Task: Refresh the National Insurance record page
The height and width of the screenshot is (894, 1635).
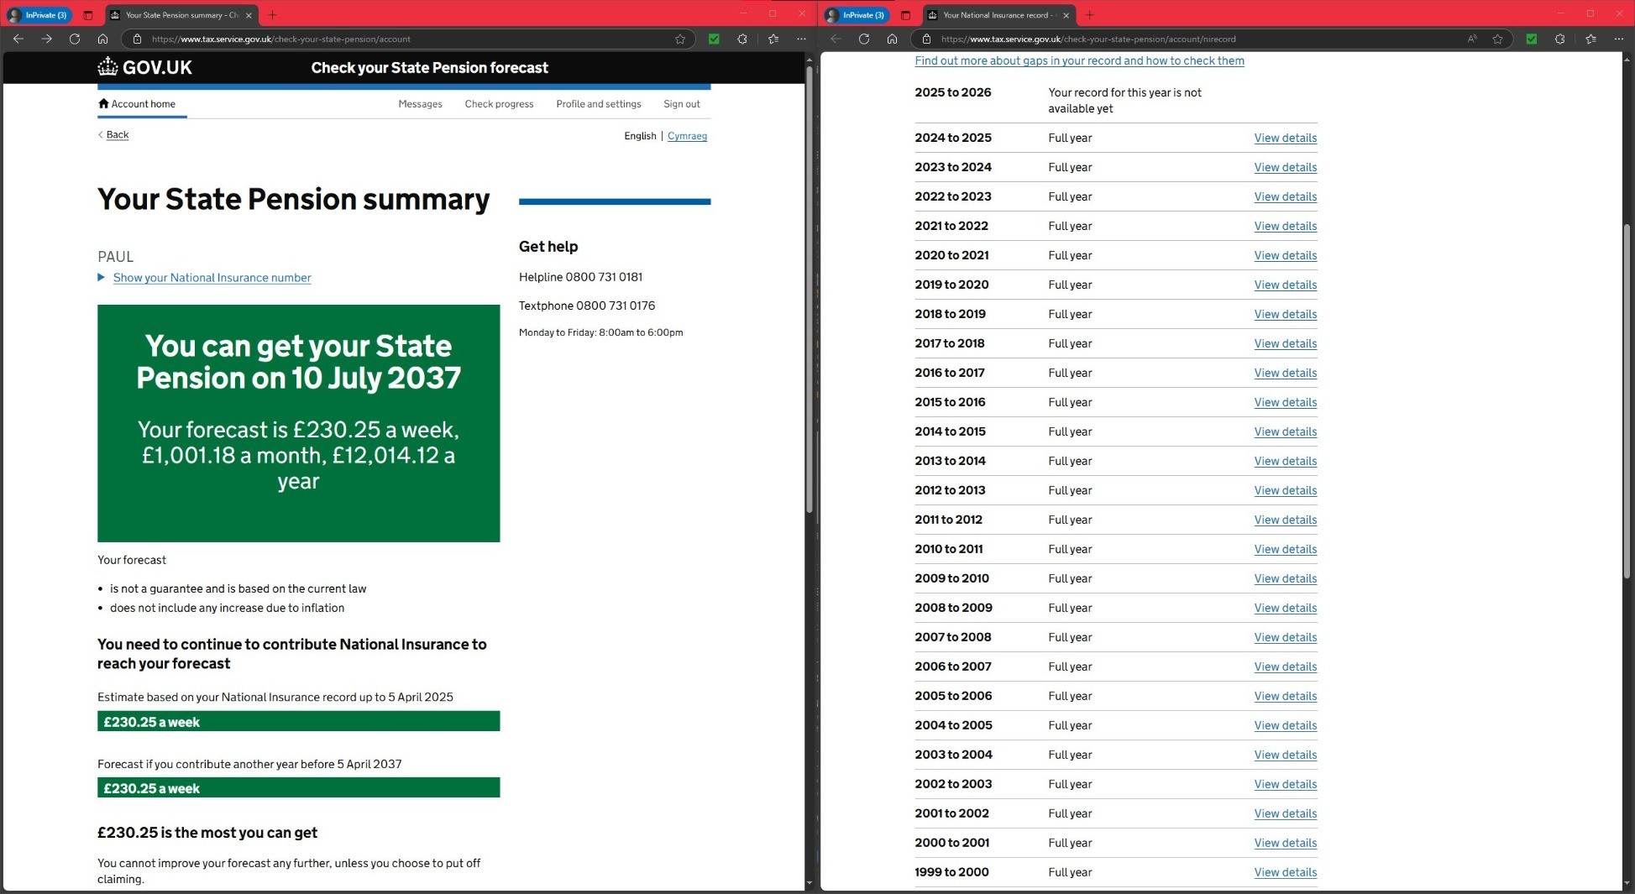Action: point(864,39)
